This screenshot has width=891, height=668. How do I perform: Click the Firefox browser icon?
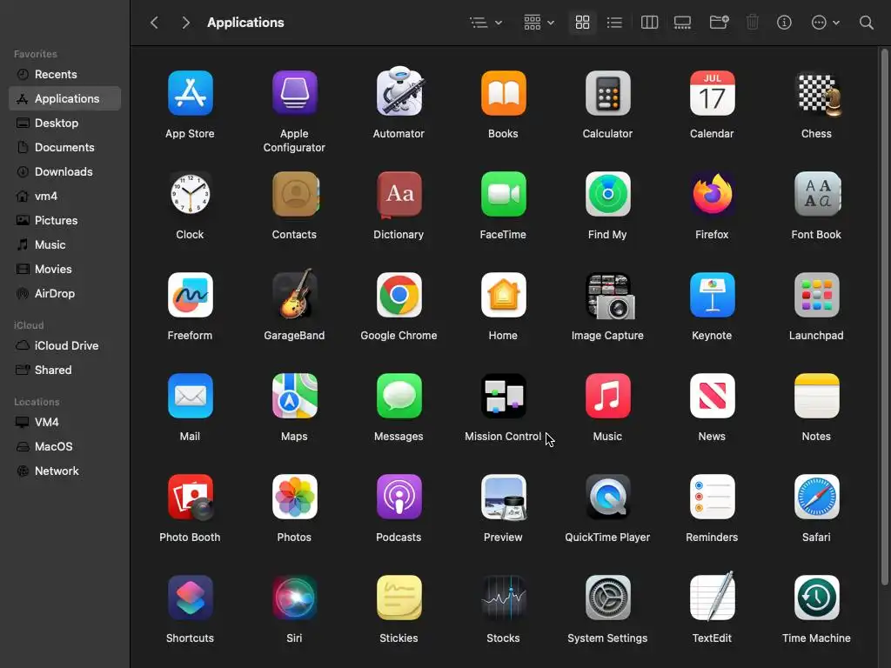click(x=712, y=194)
